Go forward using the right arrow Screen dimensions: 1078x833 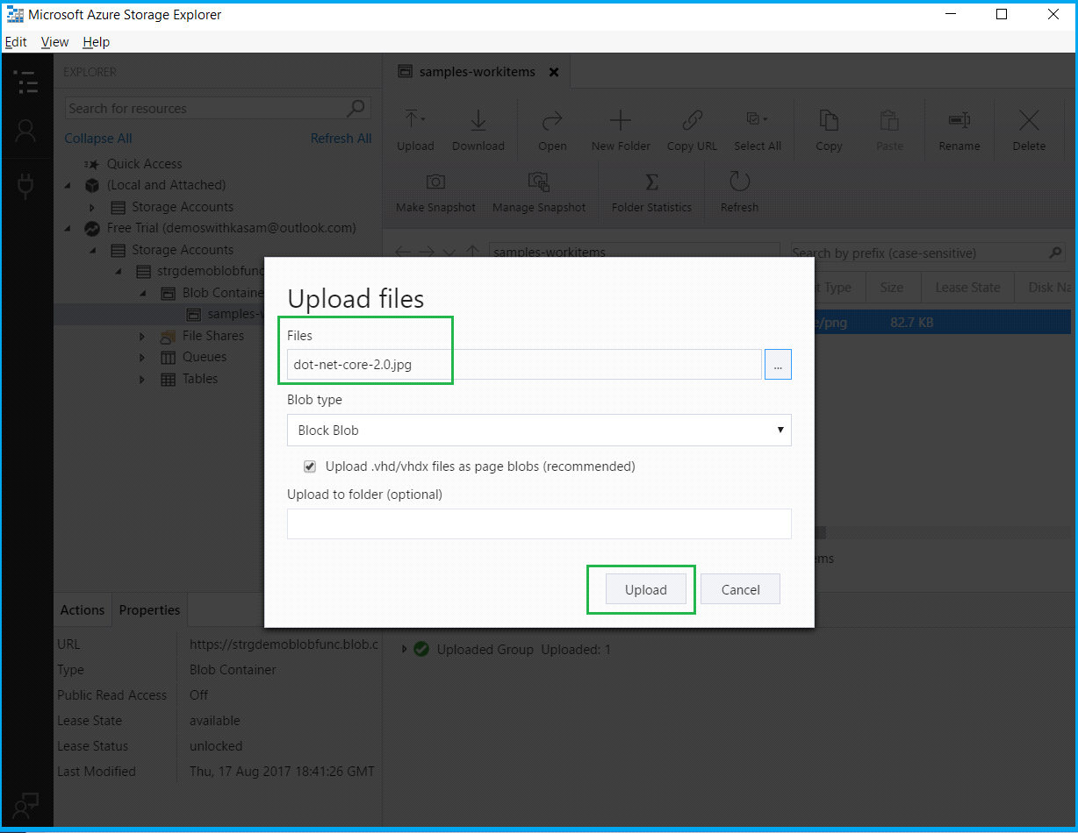[427, 253]
